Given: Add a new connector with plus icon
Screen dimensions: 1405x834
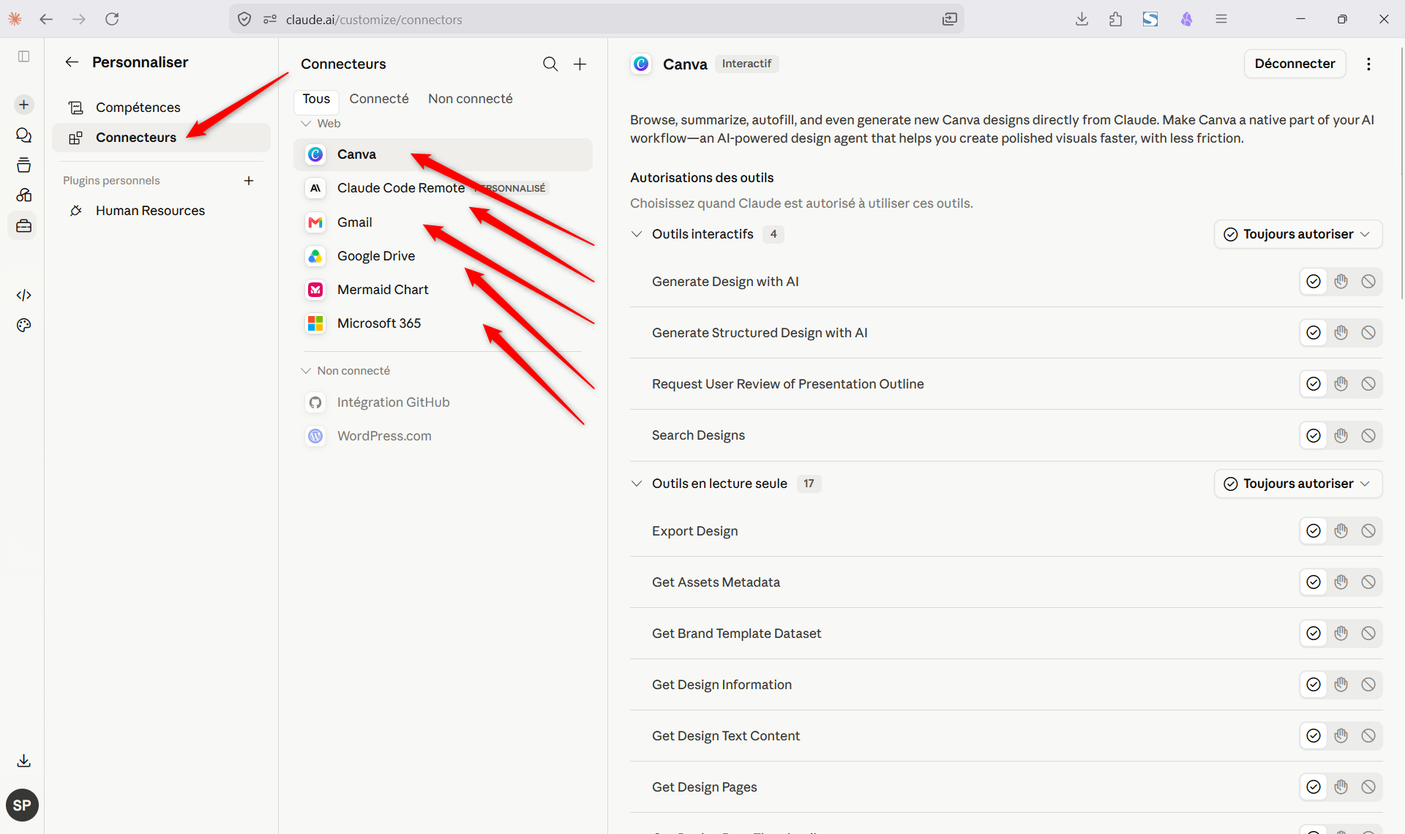Looking at the screenshot, I should [x=580, y=64].
